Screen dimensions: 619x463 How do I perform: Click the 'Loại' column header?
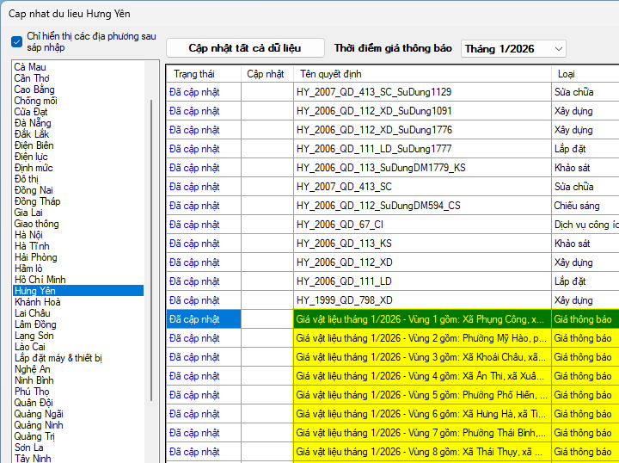pyautogui.click(x=567, y=74)
